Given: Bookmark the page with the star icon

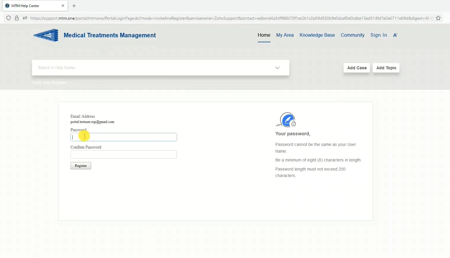Looking at the screenshot, I should (x=438, y=18).
